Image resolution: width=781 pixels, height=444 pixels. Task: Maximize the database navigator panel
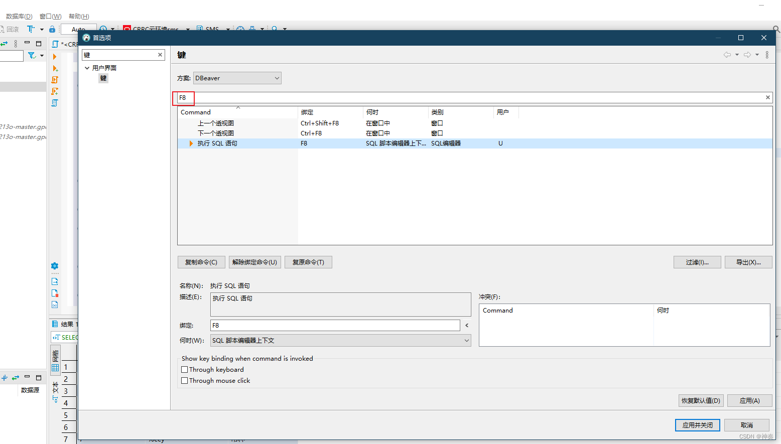point(39,44)
